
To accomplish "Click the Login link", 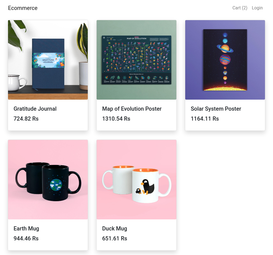I will click(257, 8).
